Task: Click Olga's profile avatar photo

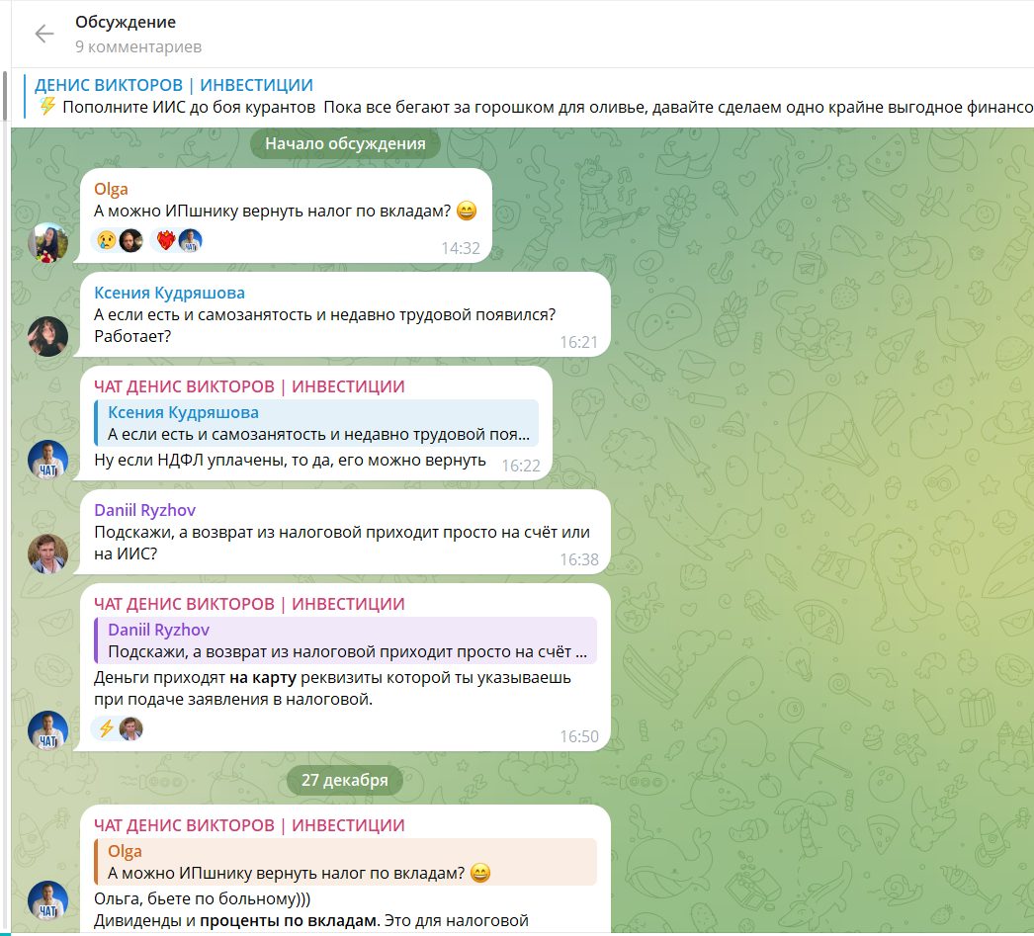Action: point(47,242)
